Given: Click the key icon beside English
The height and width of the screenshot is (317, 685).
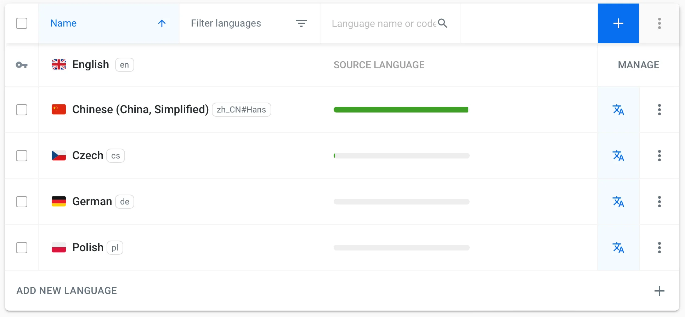Looking at the screenshot, I should pyautogui.click(x=22, y=65).
